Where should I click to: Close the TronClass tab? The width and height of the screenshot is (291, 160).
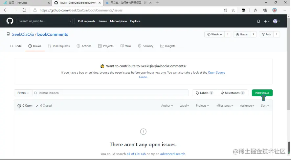[x=49, y=3]
